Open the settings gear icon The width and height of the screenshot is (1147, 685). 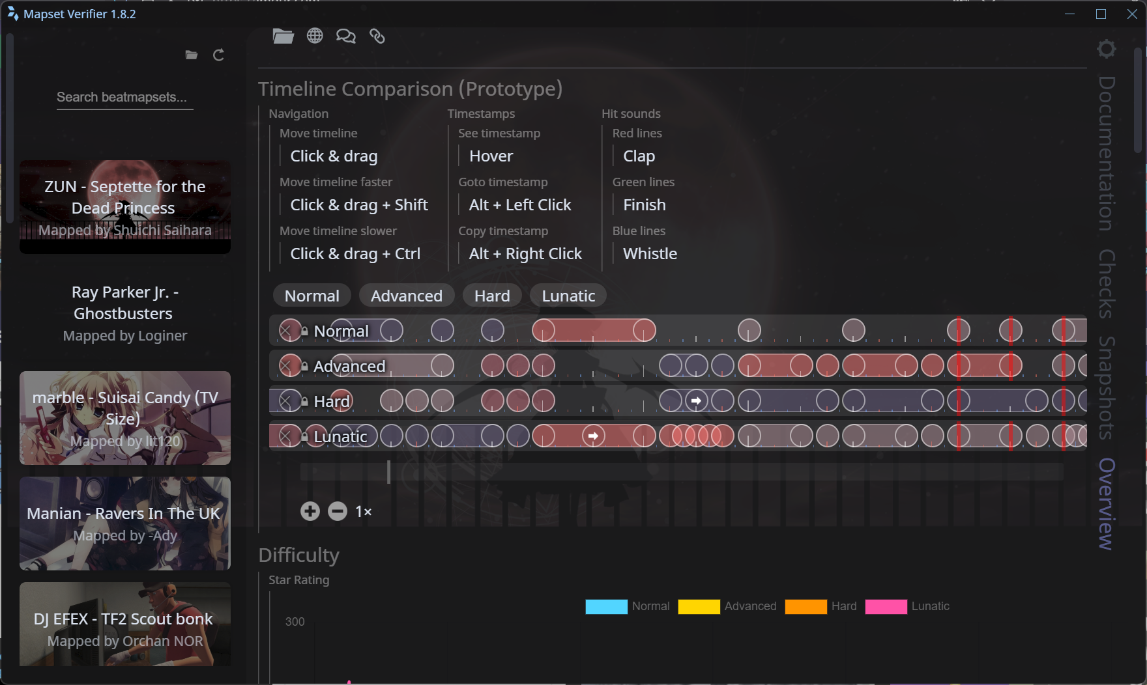click(1106, 49)
